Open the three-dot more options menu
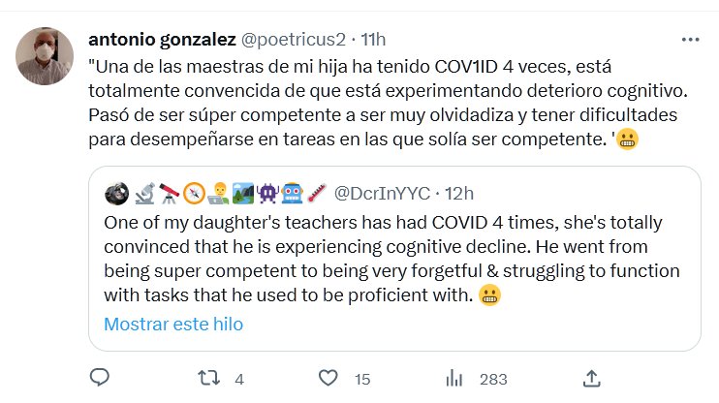 (689, 40)
